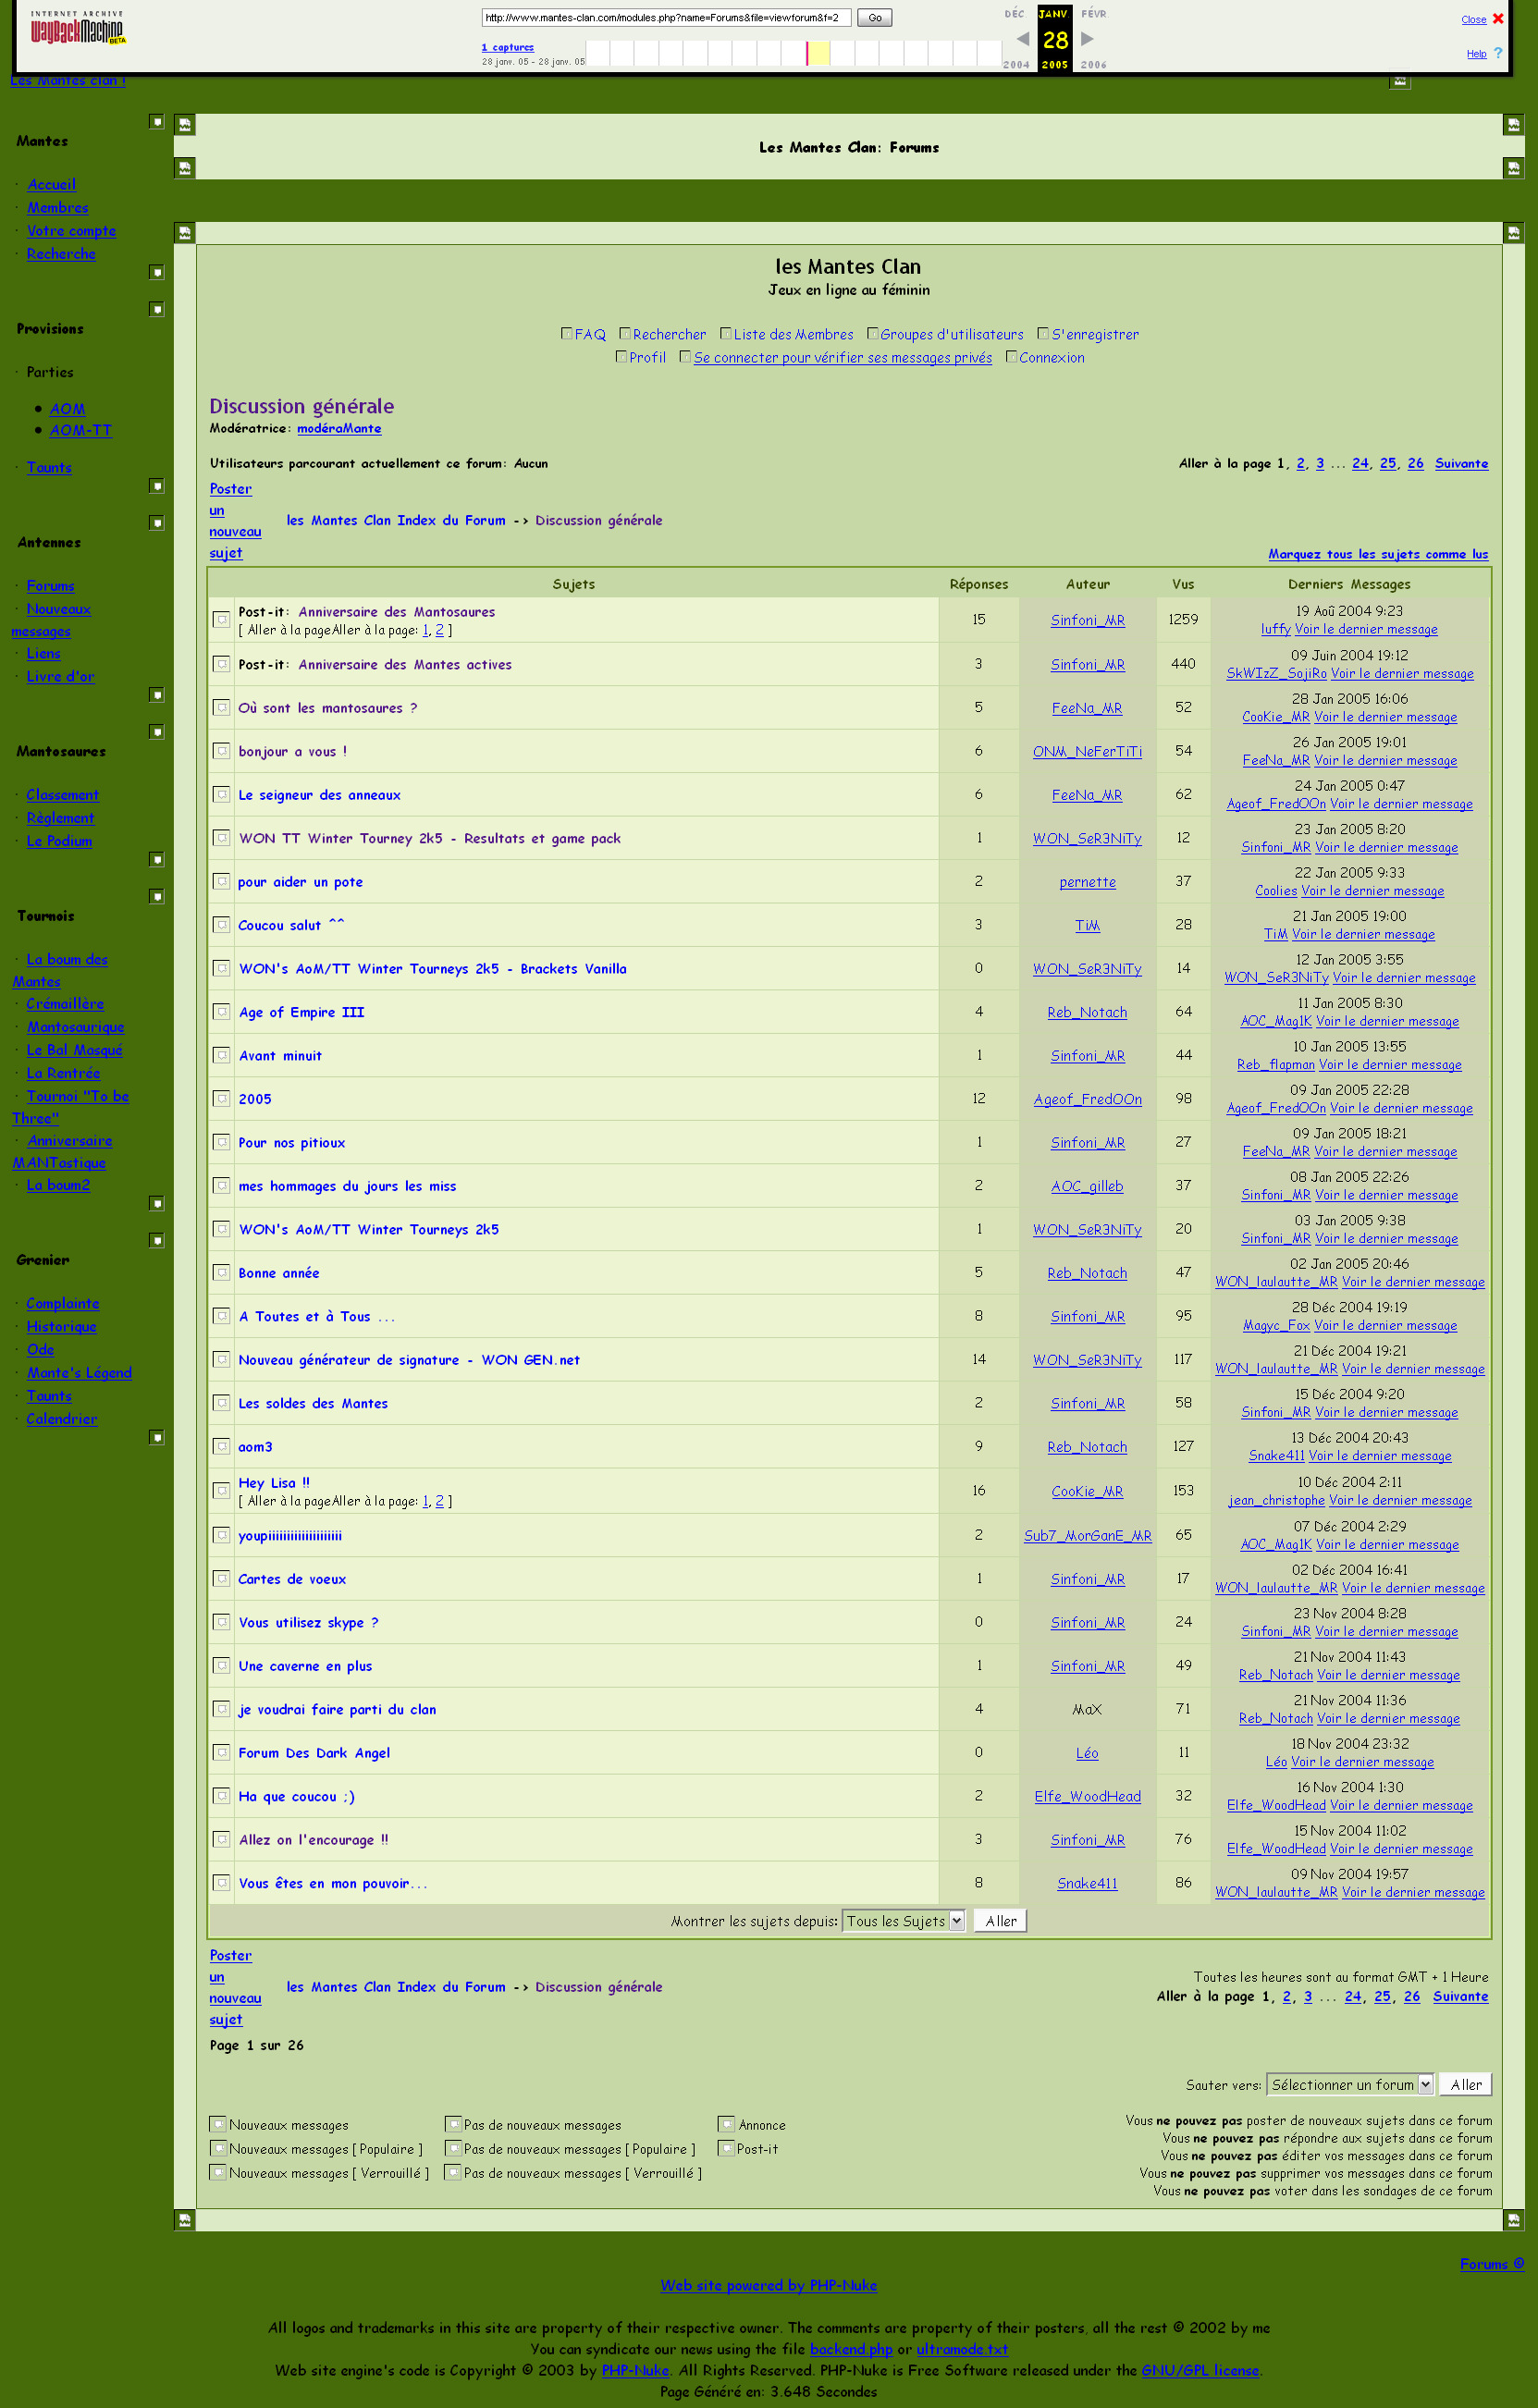Screen dimensions: 1538x2408
Task: Click the small icon before S'enregistrer
Action: point(1042,334)
